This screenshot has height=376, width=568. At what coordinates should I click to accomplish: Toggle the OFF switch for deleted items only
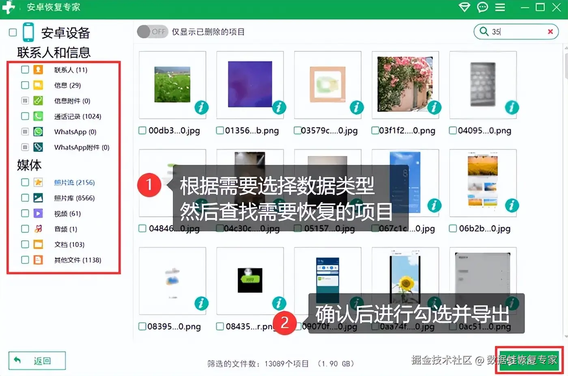pos(153,32)
